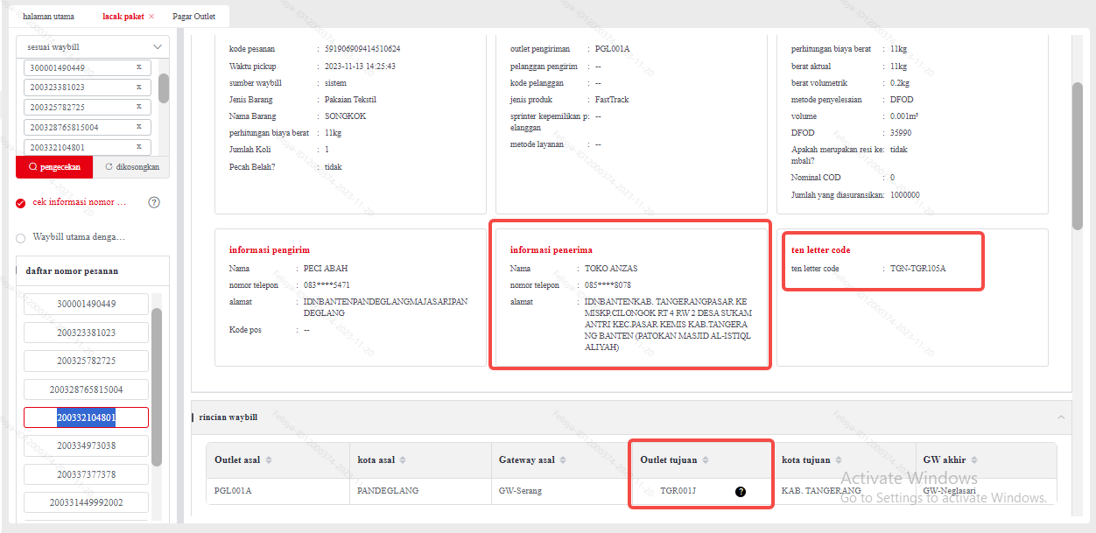Click Waktu pickup value 2023-11-13 14:25:43

click(360, 66)
